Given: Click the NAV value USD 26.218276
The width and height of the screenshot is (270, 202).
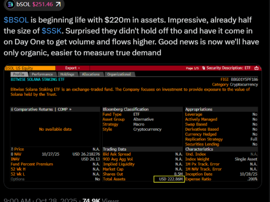Looking at the screenshot, I should pyautogui.click(x=86, y=154).
